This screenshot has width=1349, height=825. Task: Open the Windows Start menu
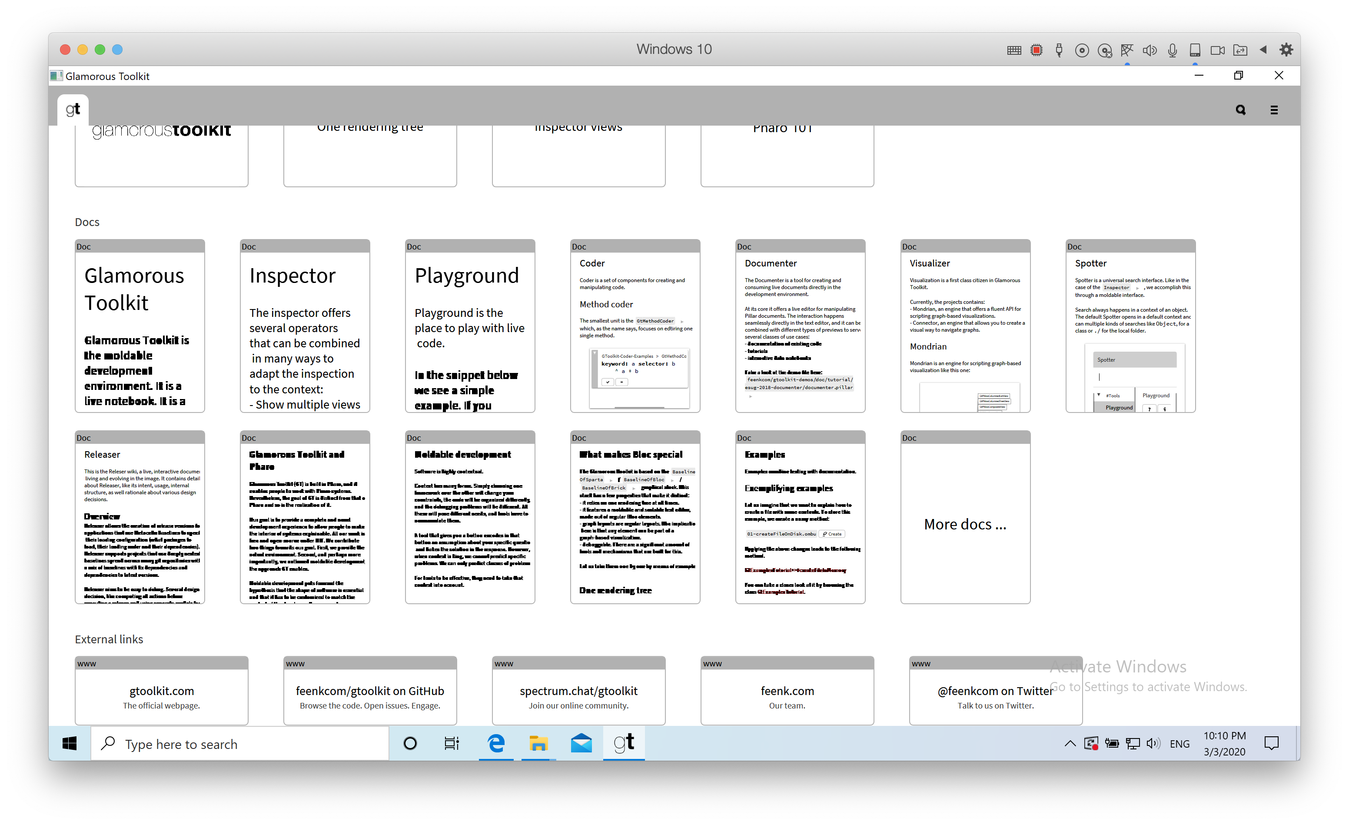[x=69, y=743]
